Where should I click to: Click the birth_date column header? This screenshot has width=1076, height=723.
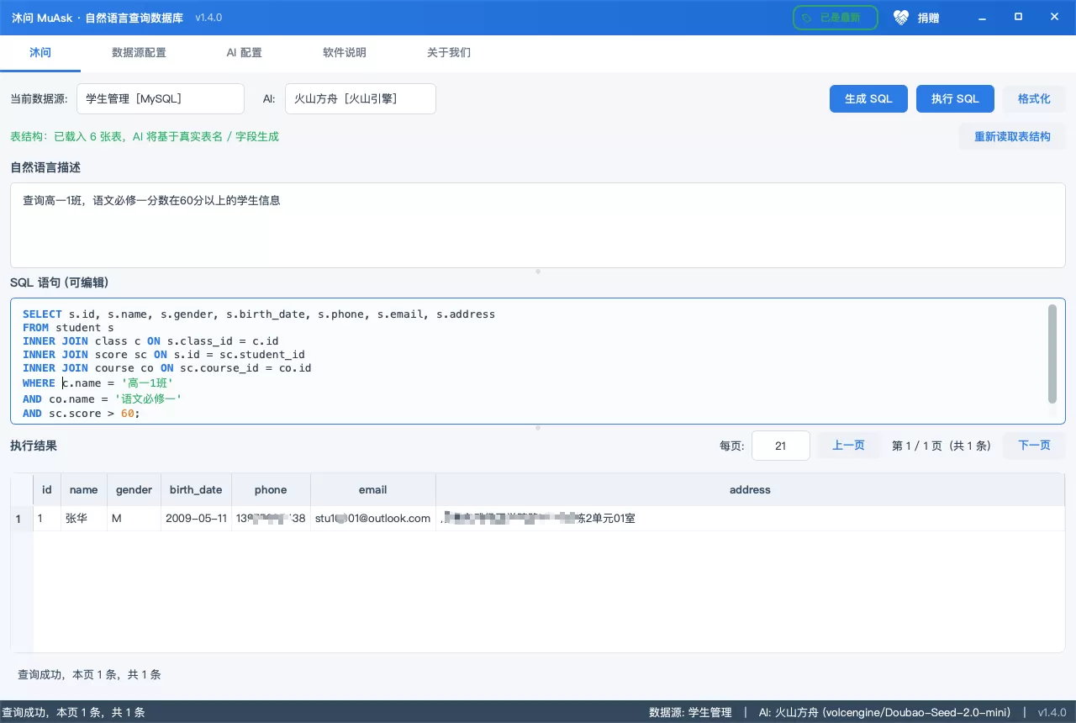(196, 489)
